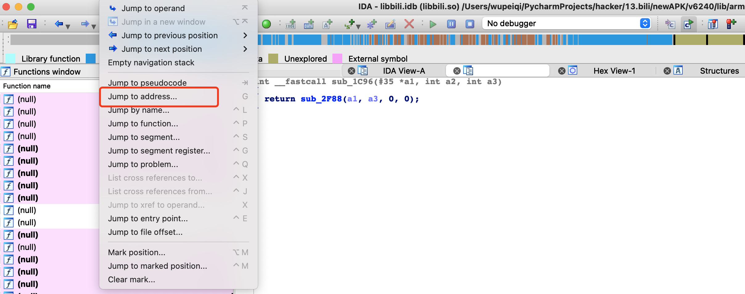
Task: Pause the process with the pause button
Action: click(451, 24)
